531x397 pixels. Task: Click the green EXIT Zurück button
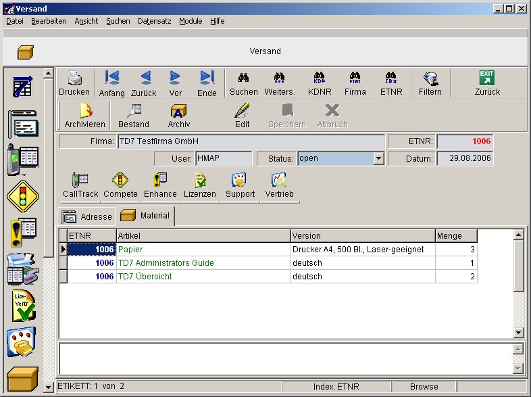[487, 83]
